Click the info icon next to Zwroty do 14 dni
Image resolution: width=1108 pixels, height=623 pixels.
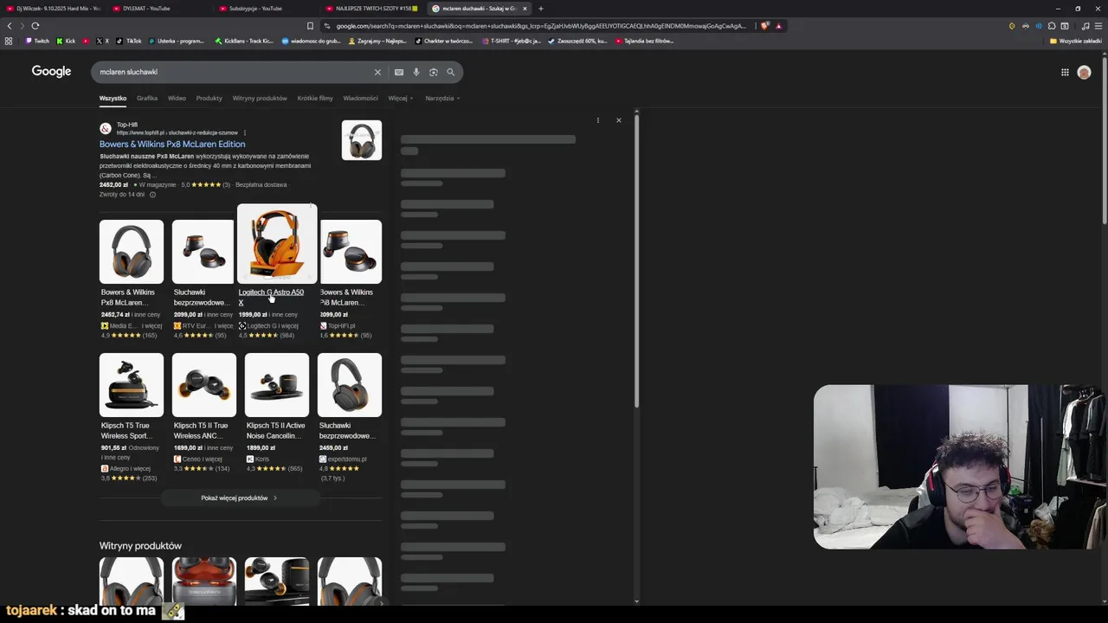tap(152, 195)
